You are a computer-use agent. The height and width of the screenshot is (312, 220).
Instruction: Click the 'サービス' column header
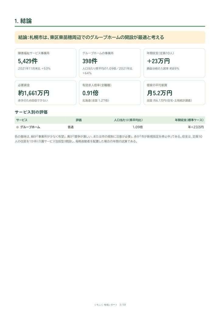pos(22,120)
